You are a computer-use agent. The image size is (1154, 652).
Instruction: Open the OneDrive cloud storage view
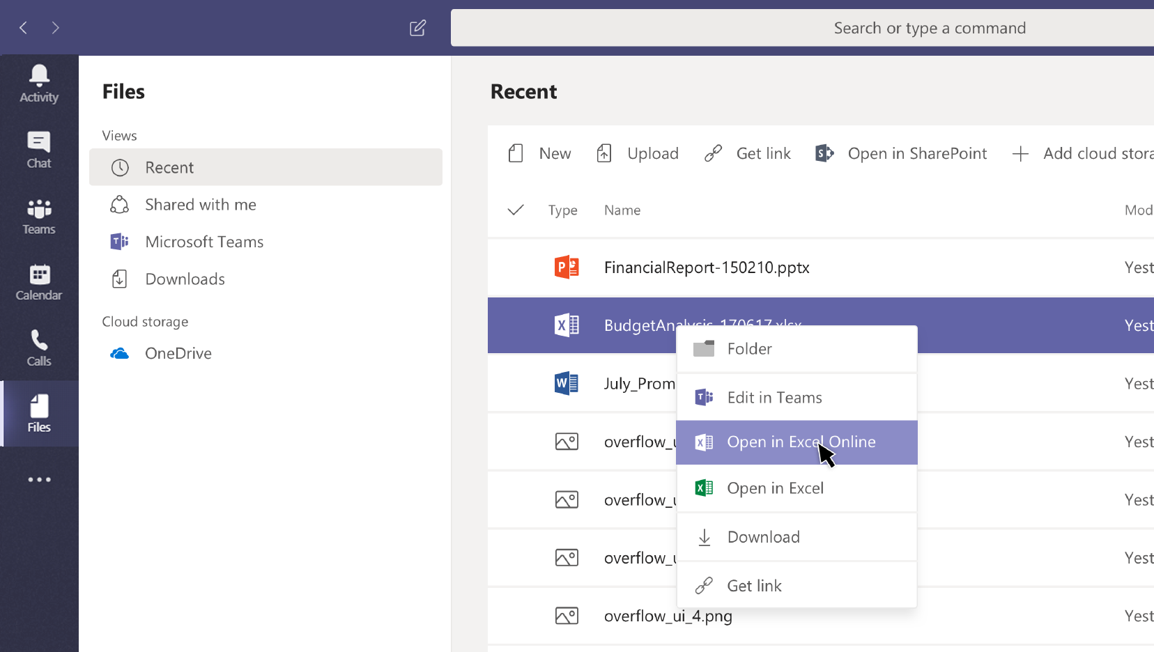pos(178,353)
